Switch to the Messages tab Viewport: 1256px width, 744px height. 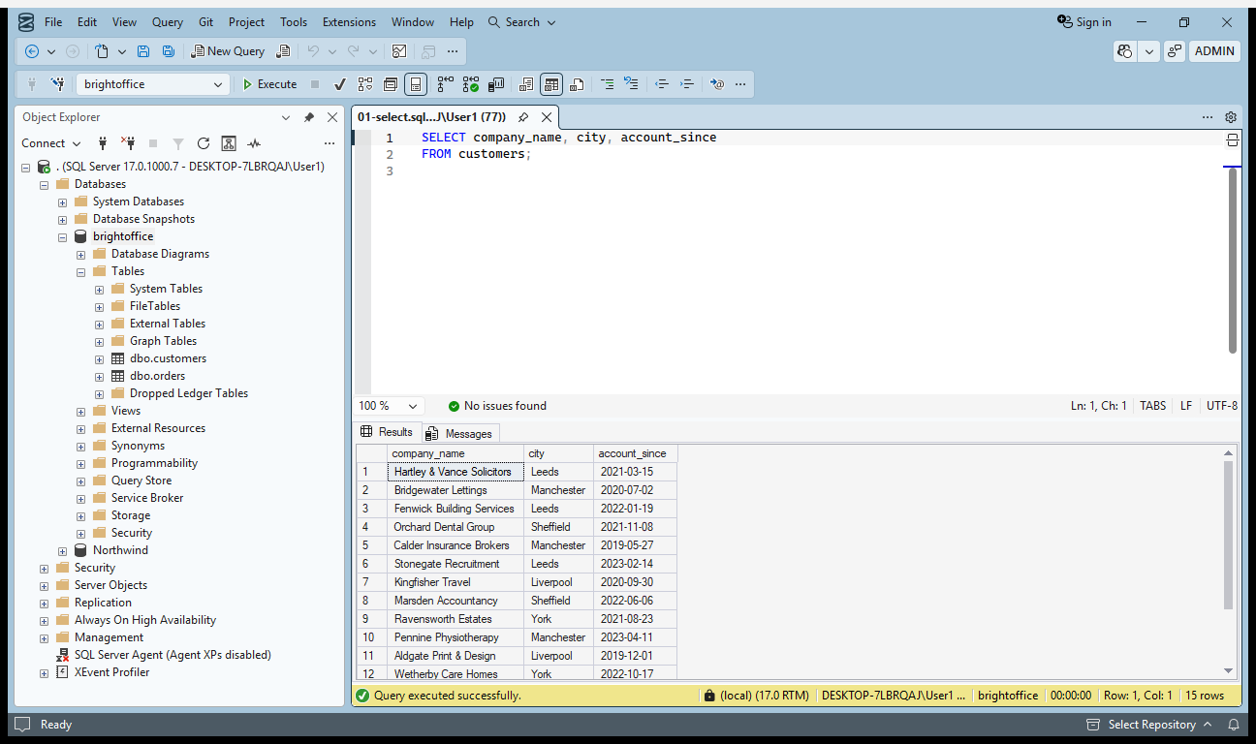pyautogui.click(x=459, y=434)
